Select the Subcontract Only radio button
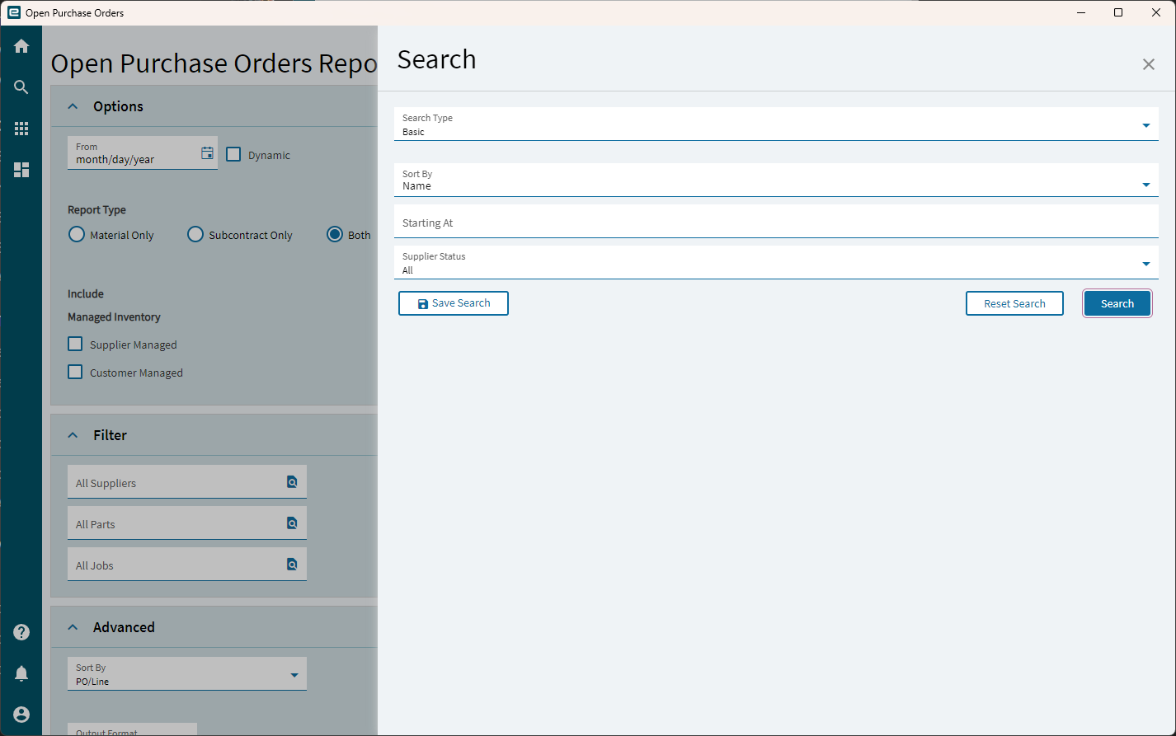This screenshot has width=1176, height=736. click(x=195, y=234)
